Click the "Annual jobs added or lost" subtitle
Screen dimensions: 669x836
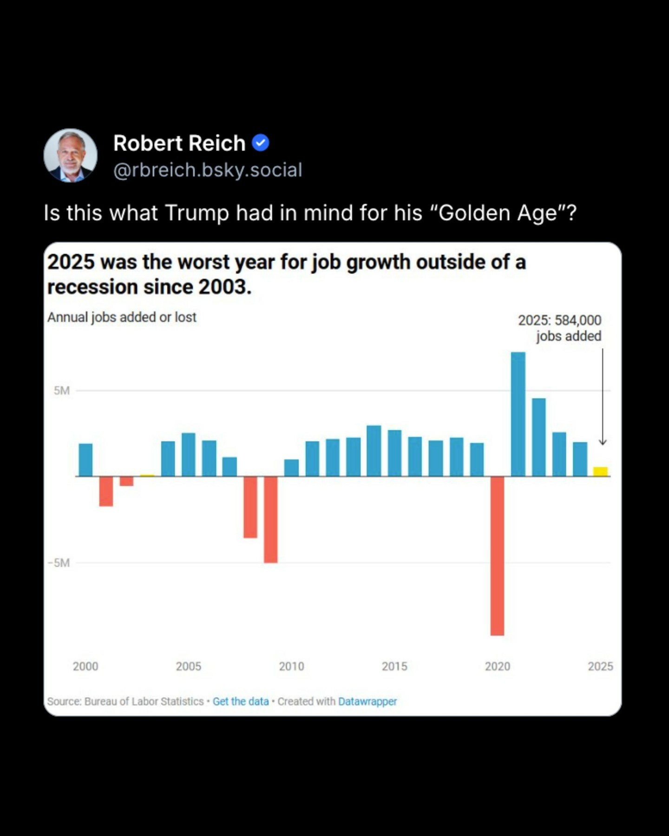point(122,317)
